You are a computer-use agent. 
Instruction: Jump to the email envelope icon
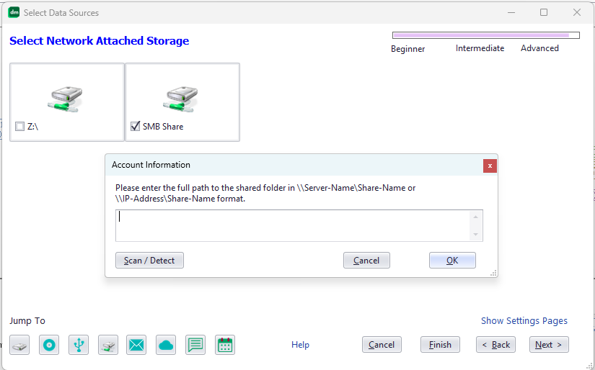(136, 345)
